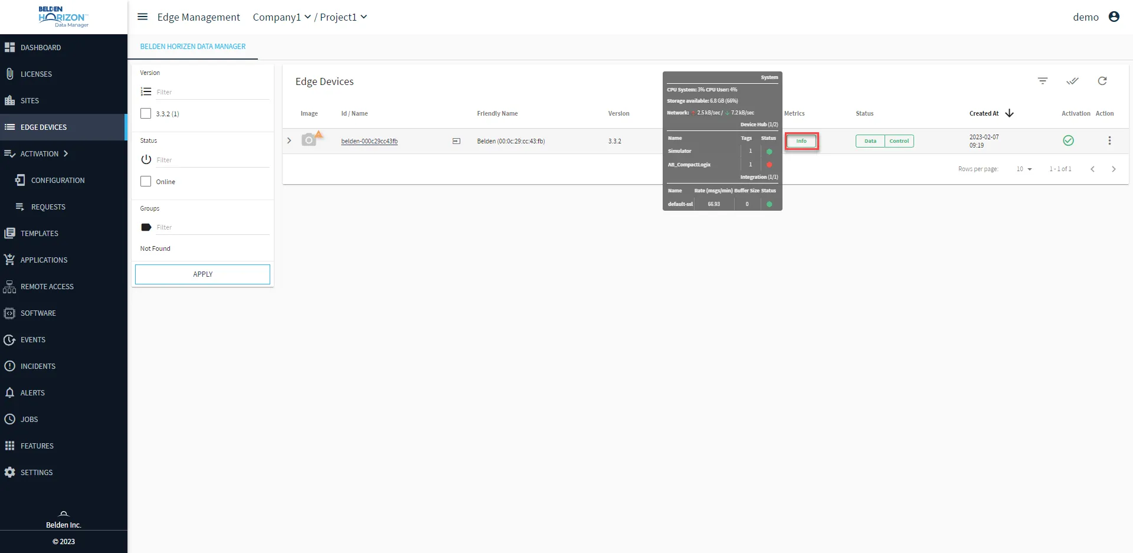Expand the belden-000c29cc43fb device row
Image resolution: width=1133 pixels, height=553 pixels.
289,140
